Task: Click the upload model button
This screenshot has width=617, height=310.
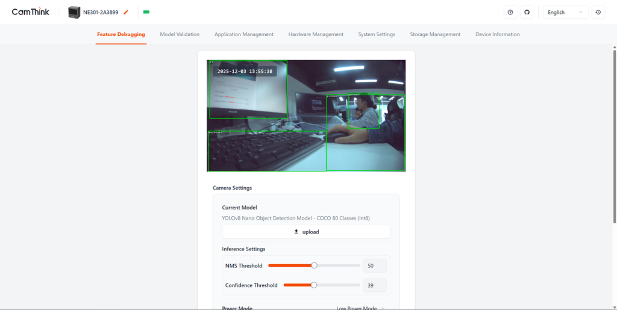Action: (x=306, y=232)
